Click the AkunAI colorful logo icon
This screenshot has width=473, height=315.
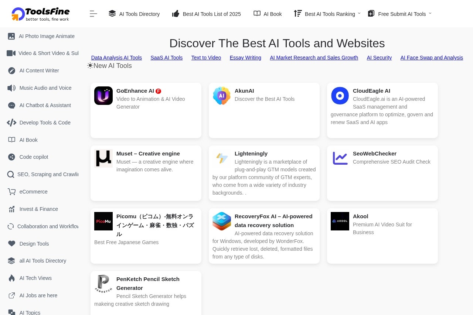click(222, 96)
